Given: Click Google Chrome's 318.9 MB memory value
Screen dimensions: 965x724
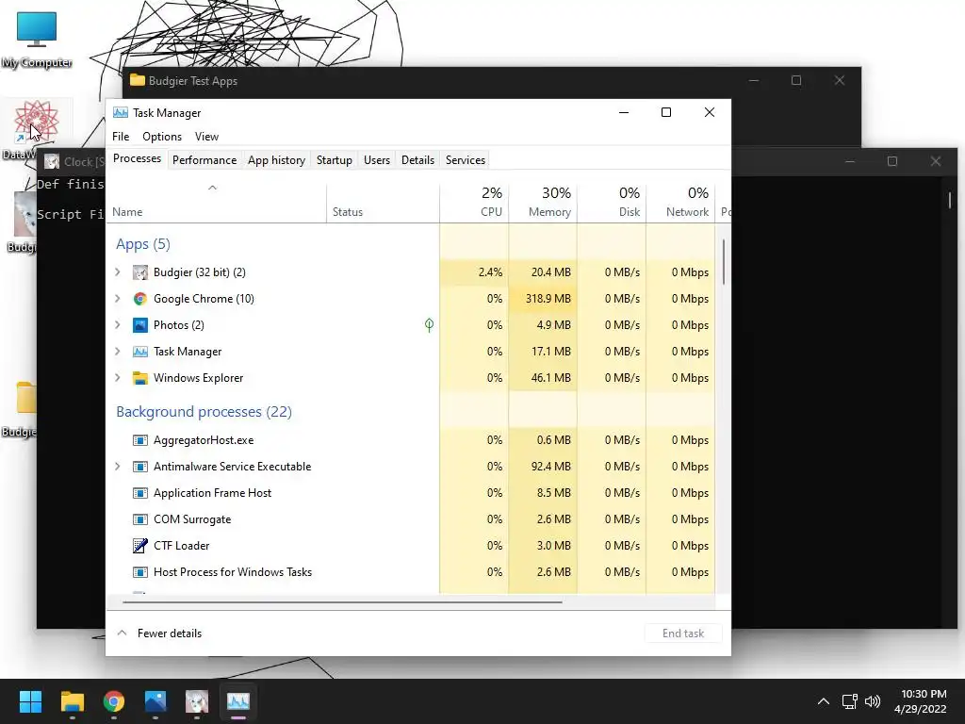Looking at the screenshot, I should click(543, 299).
